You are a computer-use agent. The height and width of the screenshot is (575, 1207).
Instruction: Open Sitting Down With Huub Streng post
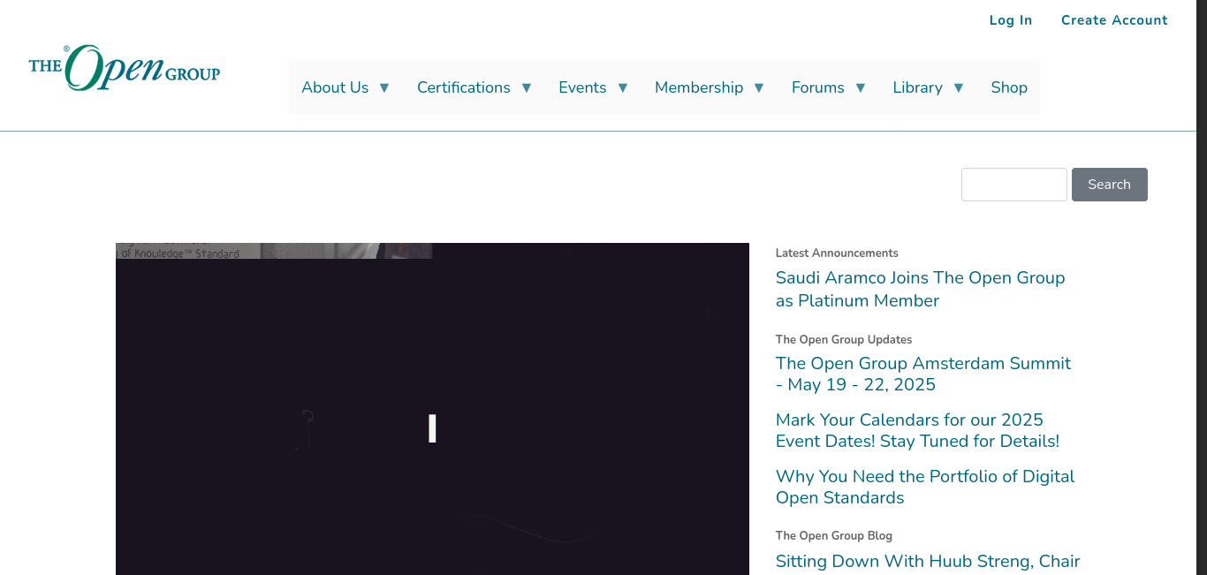928,562
